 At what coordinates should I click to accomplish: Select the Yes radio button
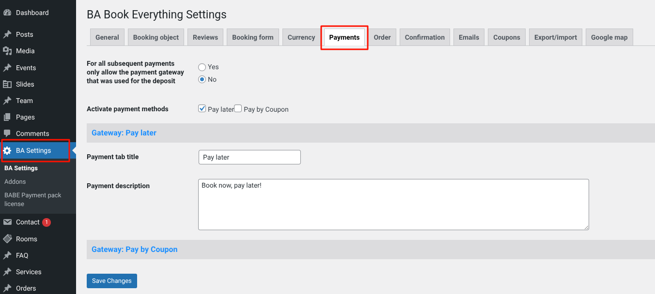point(202,67)
